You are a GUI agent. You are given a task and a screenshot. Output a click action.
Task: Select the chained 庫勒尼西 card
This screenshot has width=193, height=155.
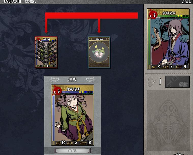click(46, 52)
